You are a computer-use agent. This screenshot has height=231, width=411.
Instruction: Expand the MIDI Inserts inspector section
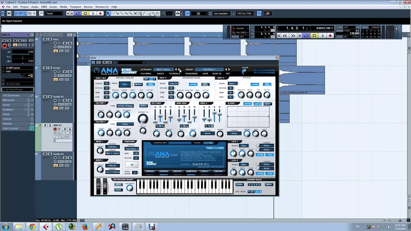(x=18, y=100)
